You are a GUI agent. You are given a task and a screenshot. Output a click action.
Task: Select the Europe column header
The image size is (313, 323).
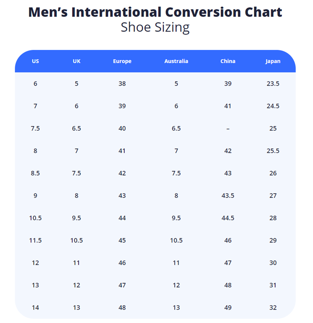(x=122, y=61)
